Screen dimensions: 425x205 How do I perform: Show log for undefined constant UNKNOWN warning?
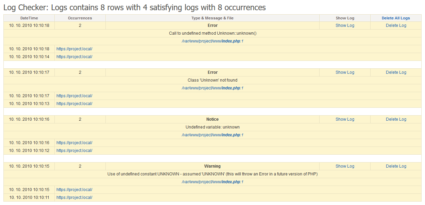click(x=345, y=166)
